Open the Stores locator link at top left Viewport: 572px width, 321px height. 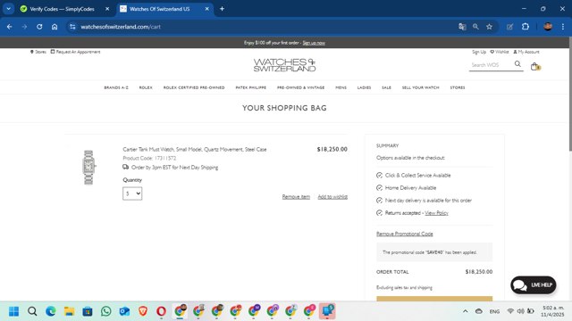38,52
